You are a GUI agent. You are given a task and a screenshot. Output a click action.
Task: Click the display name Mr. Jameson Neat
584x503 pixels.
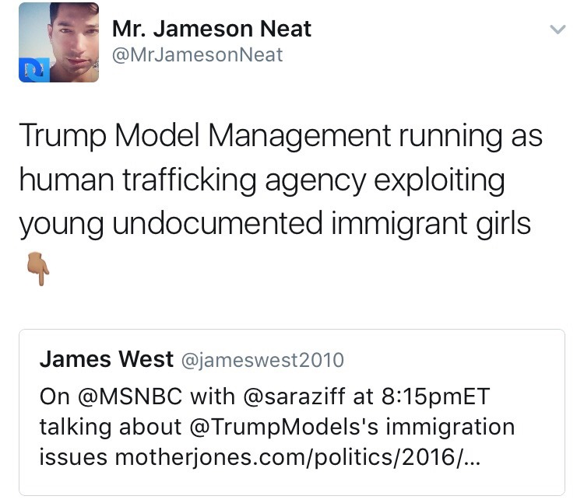(x=212, y=29)
